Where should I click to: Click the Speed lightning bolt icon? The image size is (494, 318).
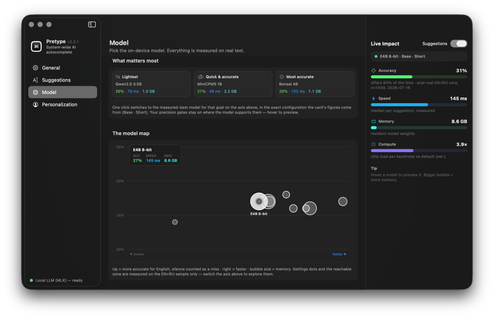pos(373,98)
